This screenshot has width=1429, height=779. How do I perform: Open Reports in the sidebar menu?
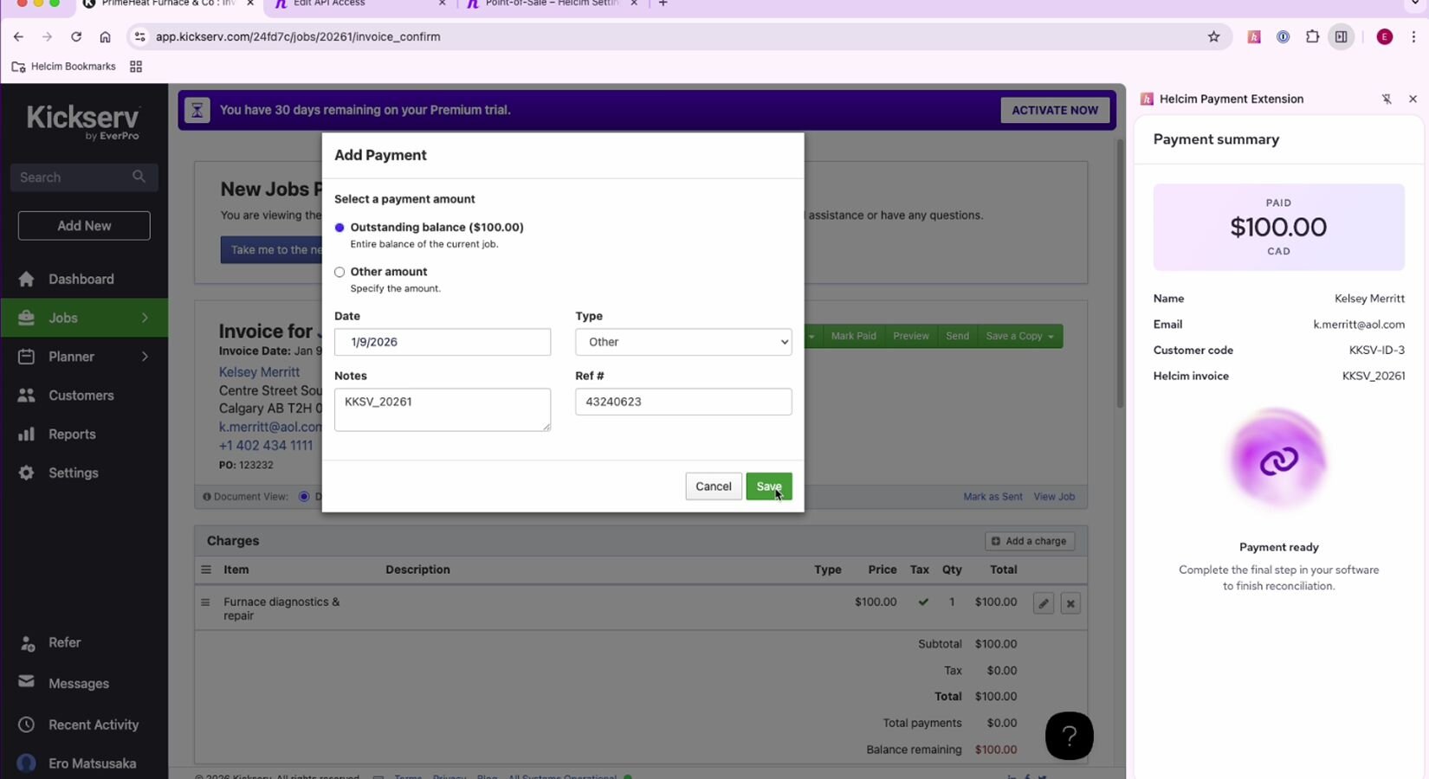[72, 434]
